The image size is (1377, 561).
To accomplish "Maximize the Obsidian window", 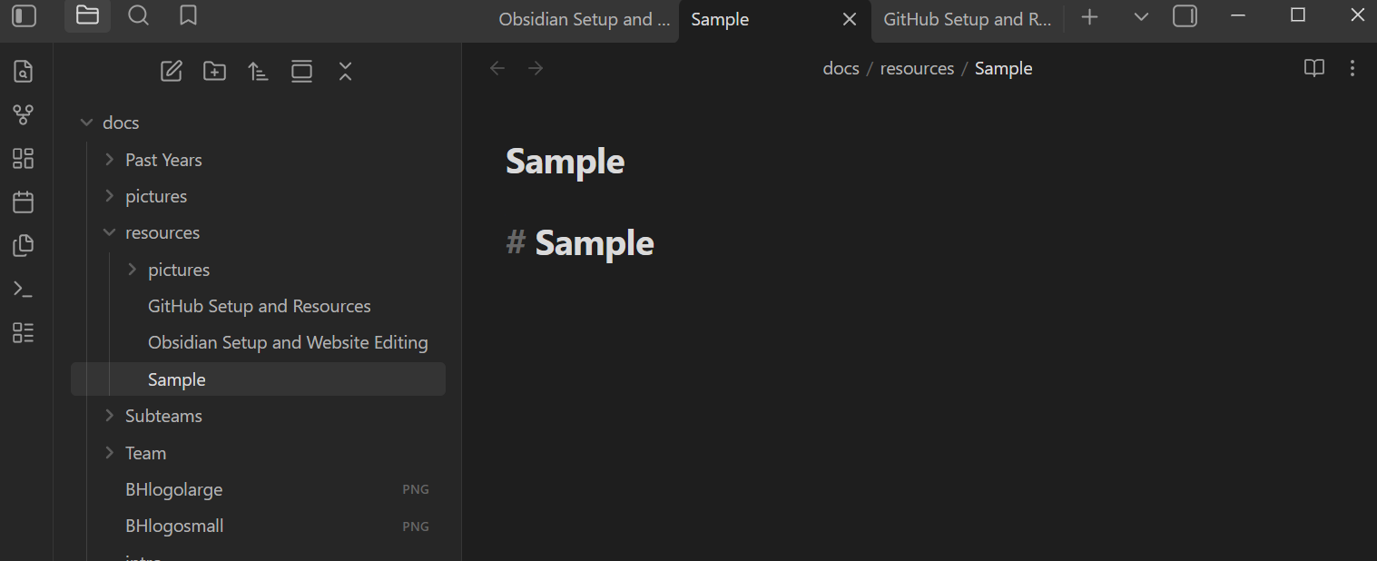I will tap(1298, 15).
